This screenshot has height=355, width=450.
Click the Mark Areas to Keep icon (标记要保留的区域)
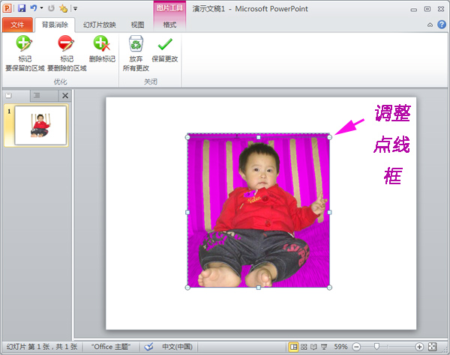coord(25,53)
